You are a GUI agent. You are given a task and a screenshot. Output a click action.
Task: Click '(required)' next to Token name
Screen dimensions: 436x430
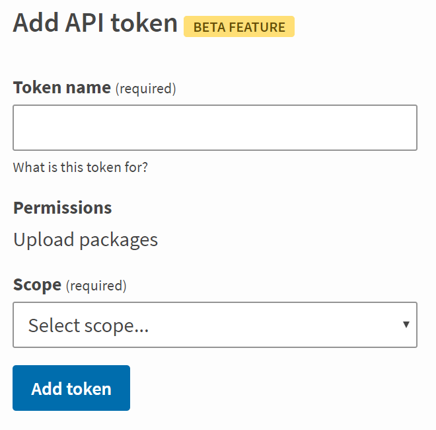click(x=146, y=88)
